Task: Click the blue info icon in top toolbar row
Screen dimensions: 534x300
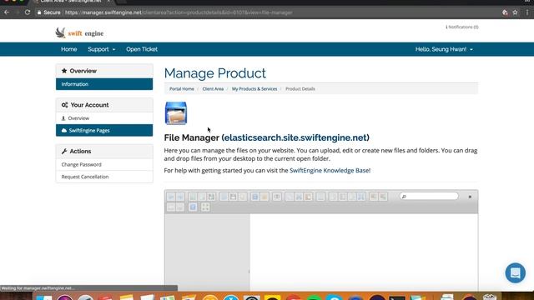Action: click(254, 197)
